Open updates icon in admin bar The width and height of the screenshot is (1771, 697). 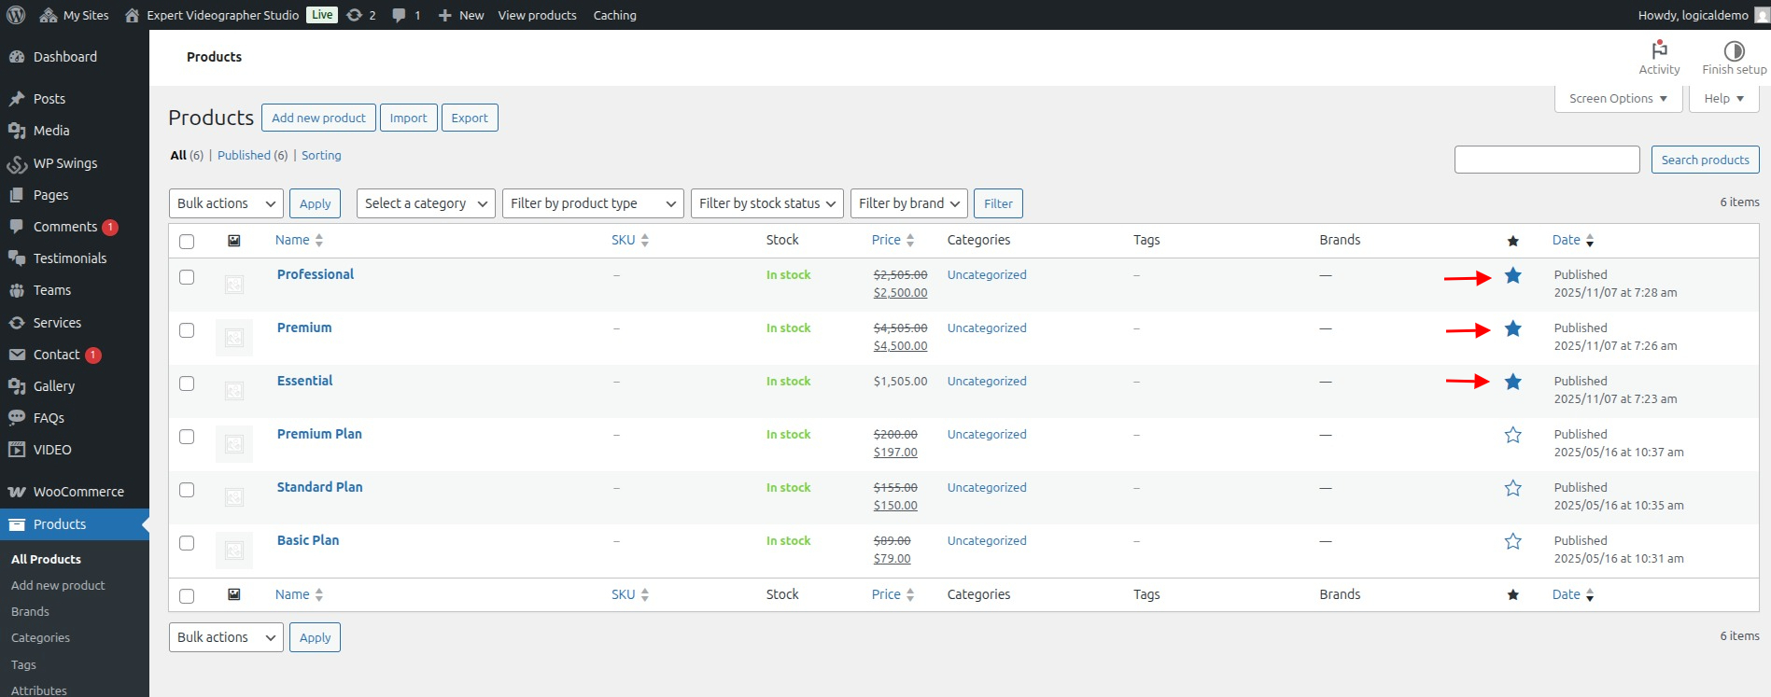pyautogui.click(x=355, y=15)
